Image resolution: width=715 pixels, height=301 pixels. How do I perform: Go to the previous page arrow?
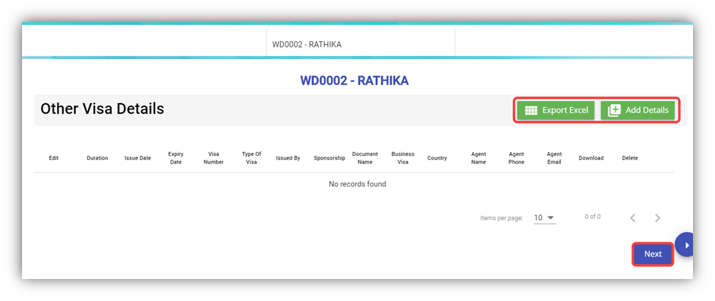(x=632, y=218)
